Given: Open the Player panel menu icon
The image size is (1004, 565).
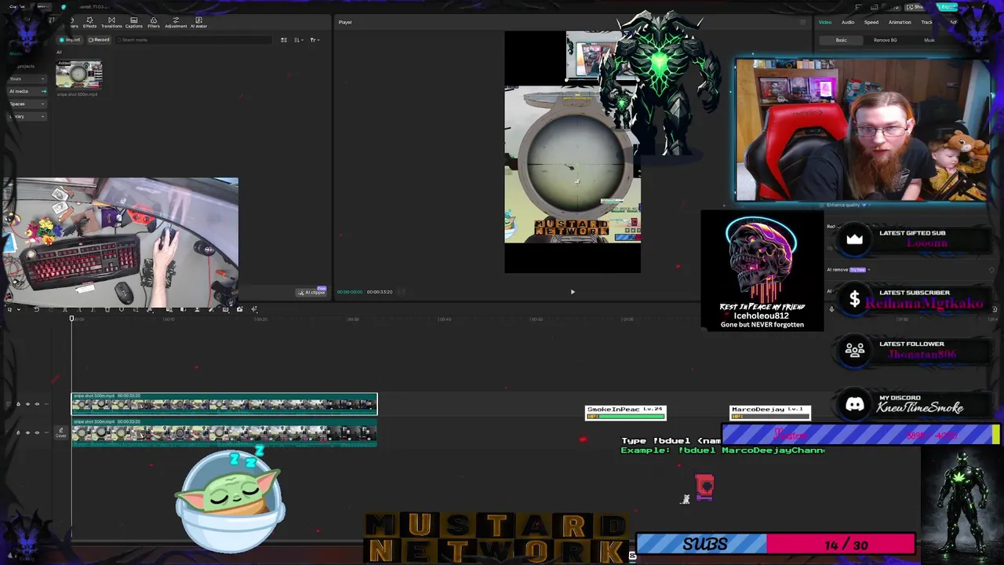Looking at the screenshot, I should tap(802, 22).
